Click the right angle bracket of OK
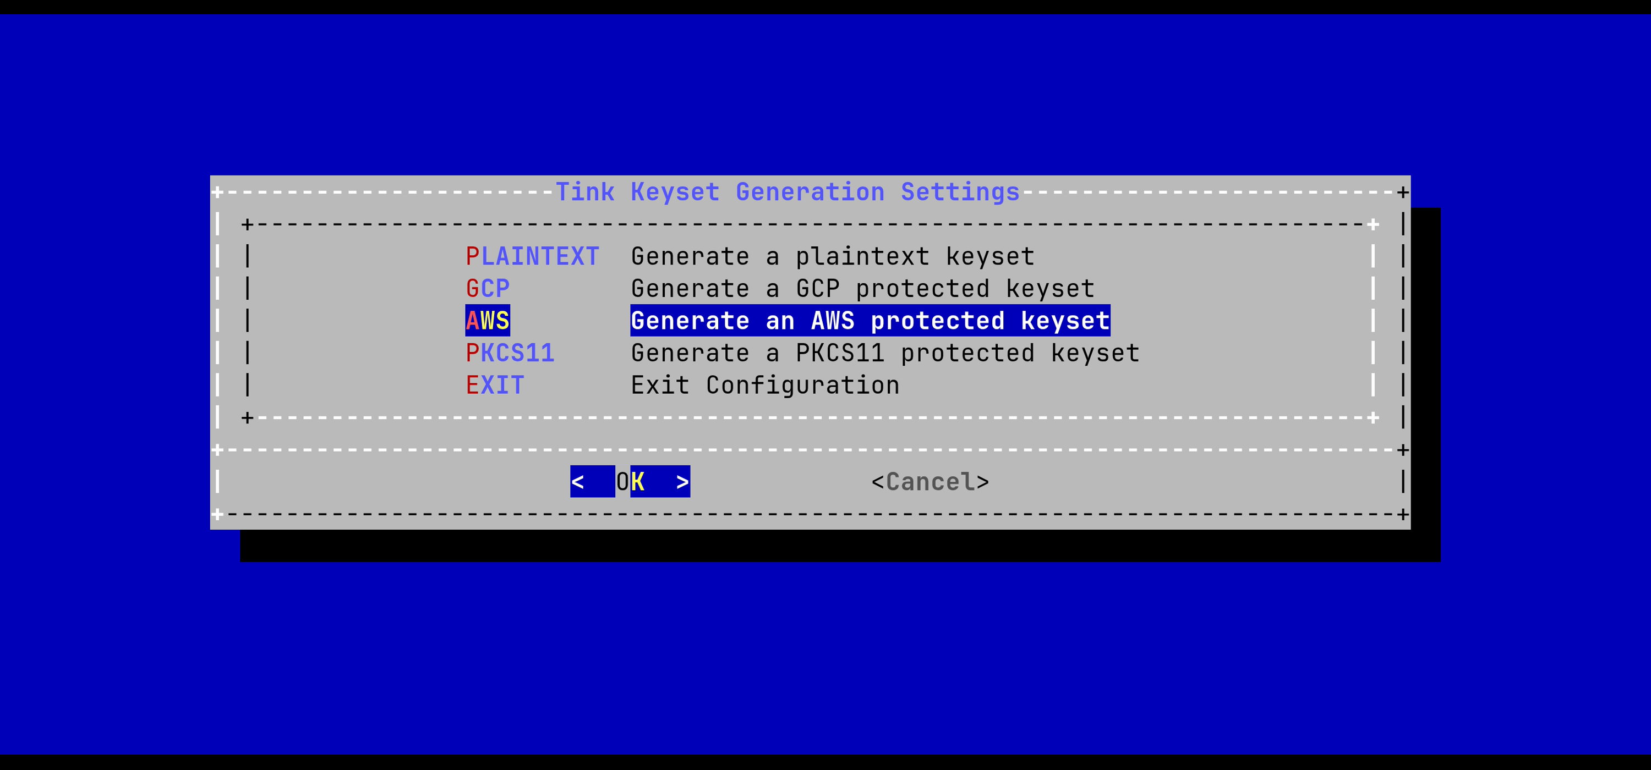 [x=682, y=481]
